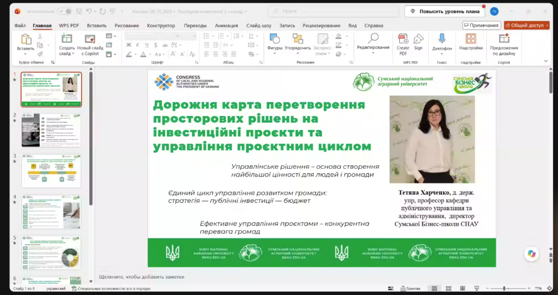Click Специальные возможности status entry
Image resolution: width=558 pixels, height=295 pixels.
111,288
